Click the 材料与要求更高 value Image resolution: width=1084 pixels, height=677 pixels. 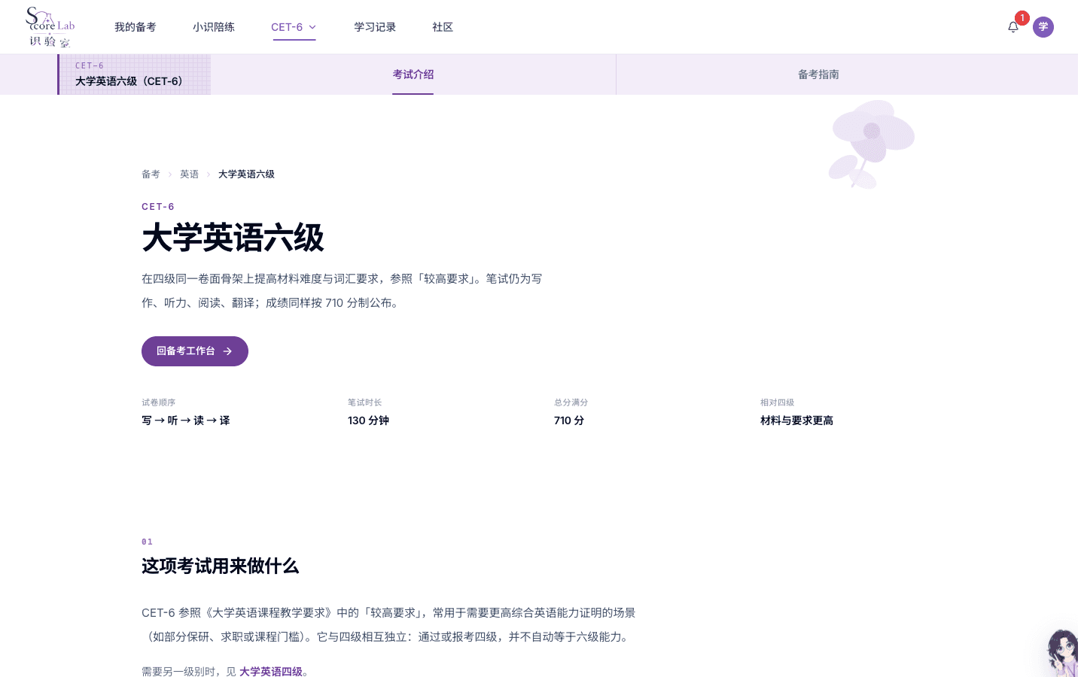point(796,420)
